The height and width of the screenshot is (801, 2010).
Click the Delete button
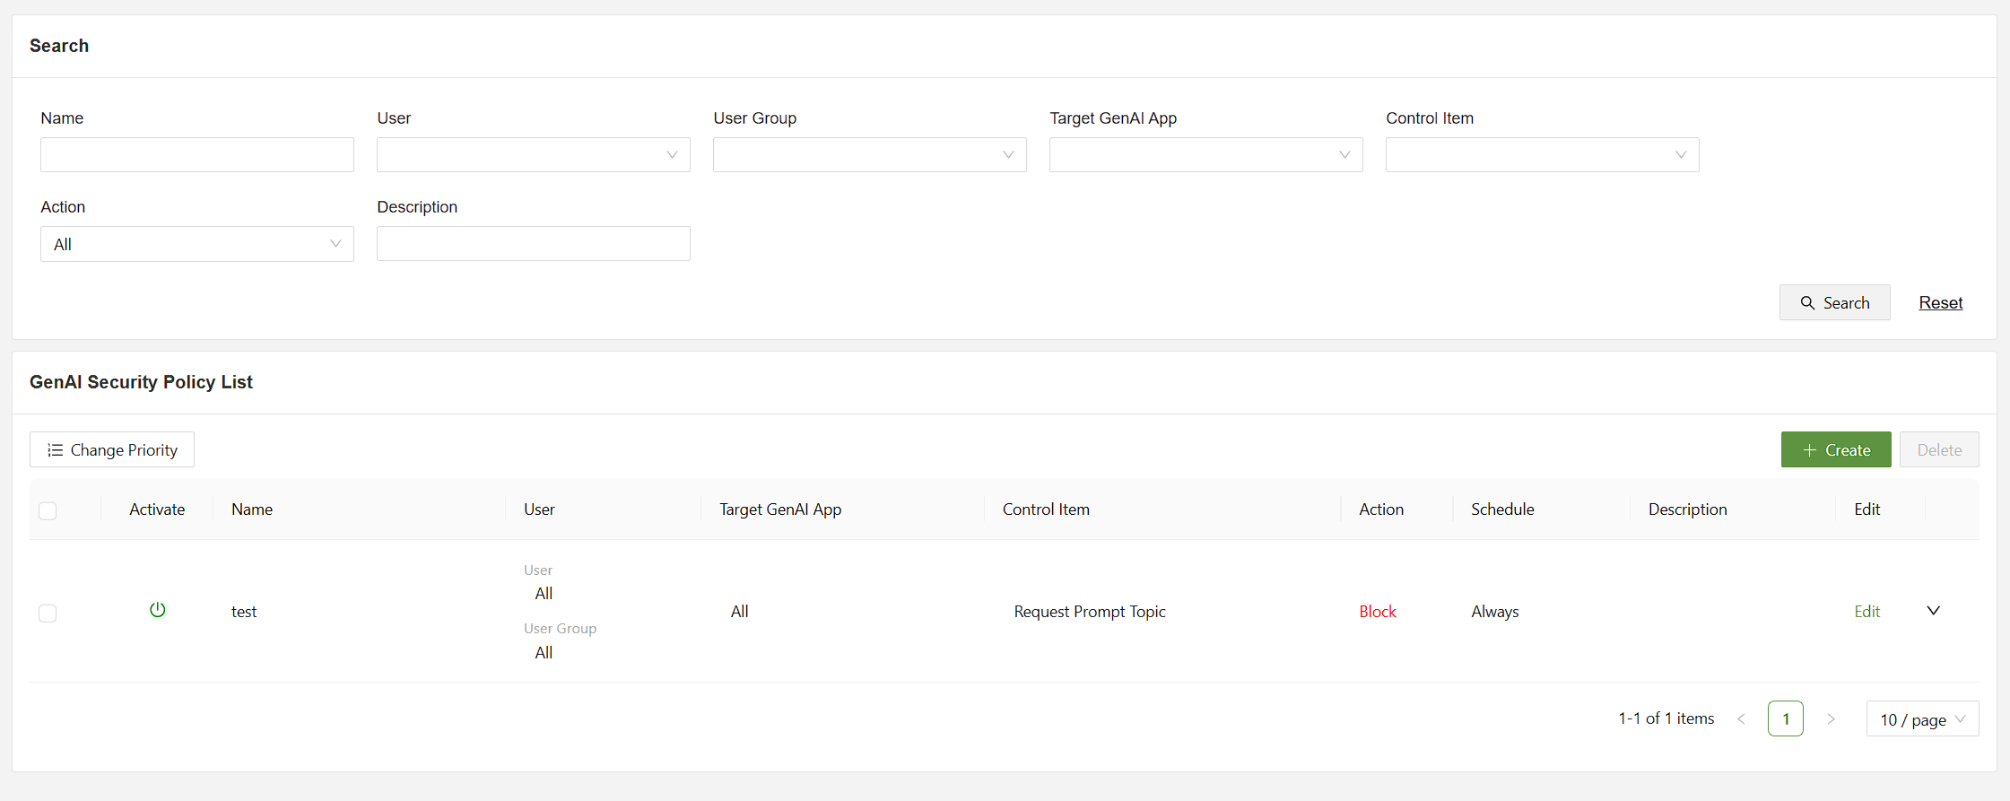(x=1938, y=450)
